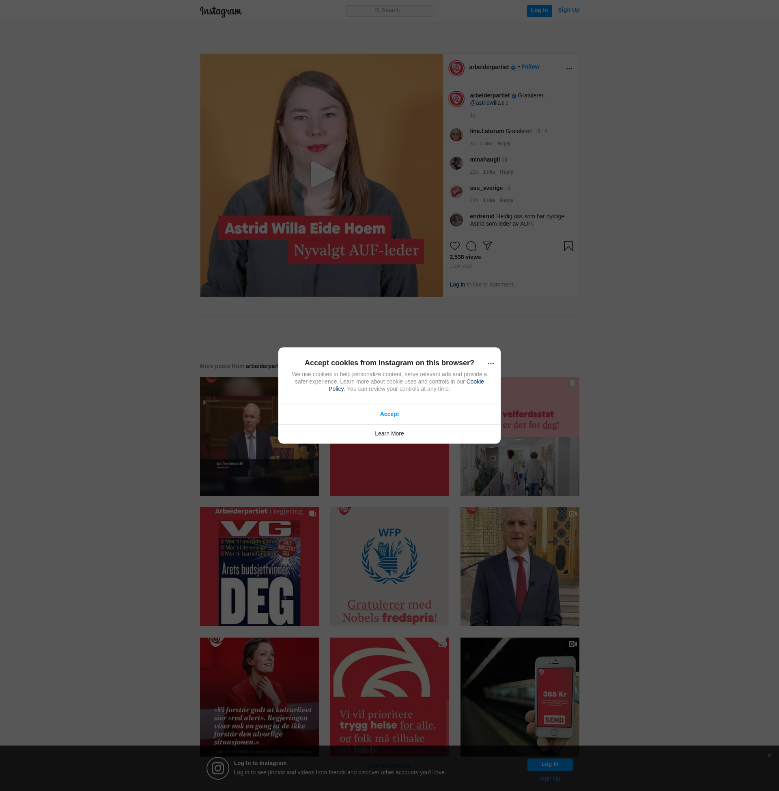Screen dimensions: 779x791
Task: Click the share paper plane icon
Action: (487, 246)
